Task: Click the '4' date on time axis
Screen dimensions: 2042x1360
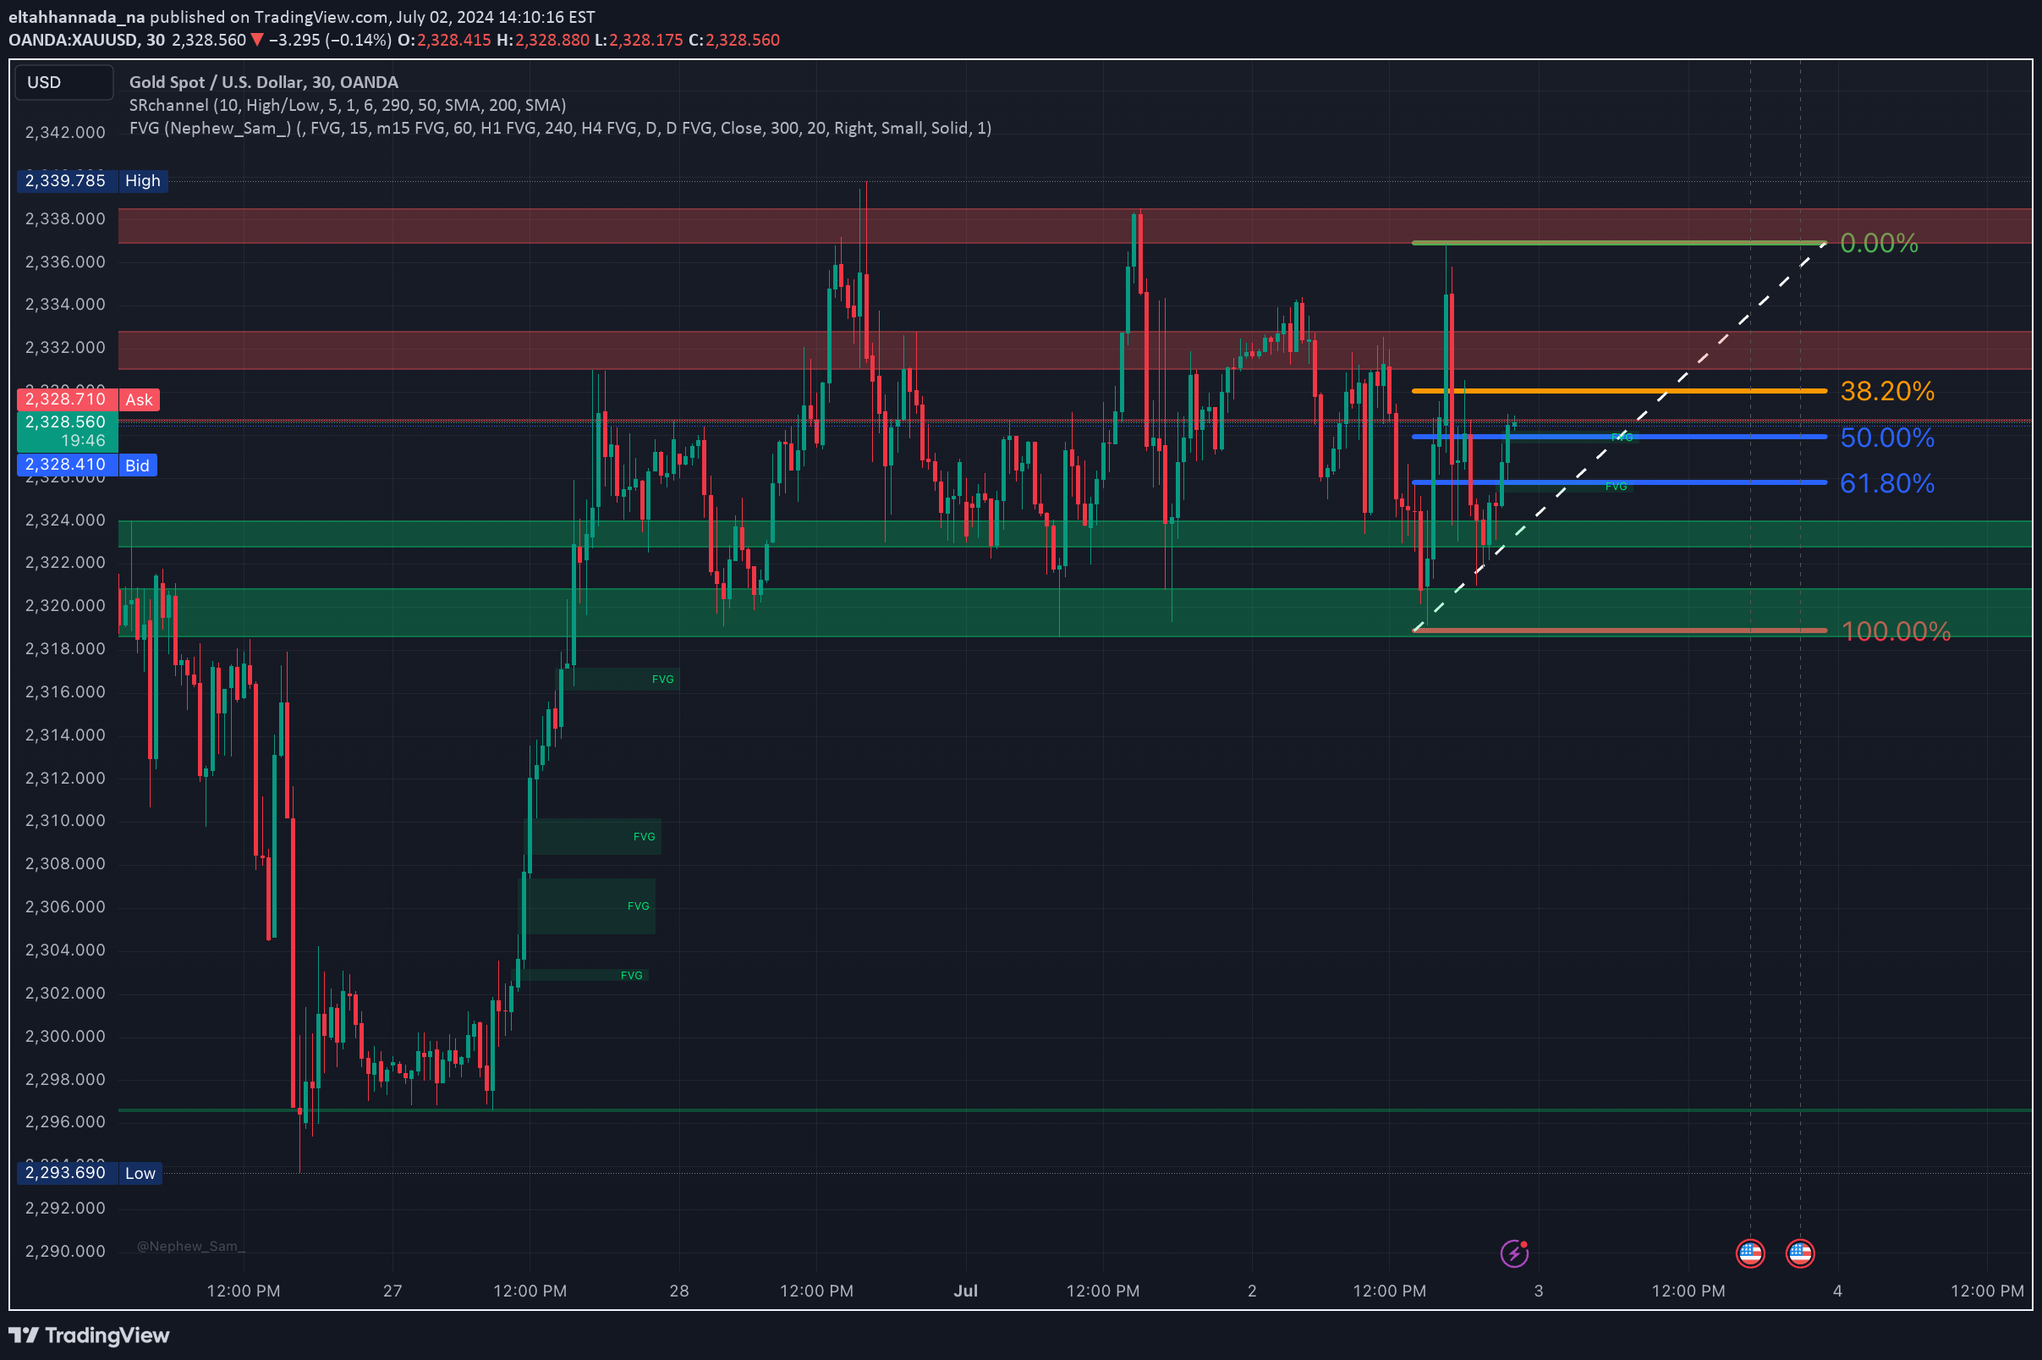Action: [1837, 1291]
